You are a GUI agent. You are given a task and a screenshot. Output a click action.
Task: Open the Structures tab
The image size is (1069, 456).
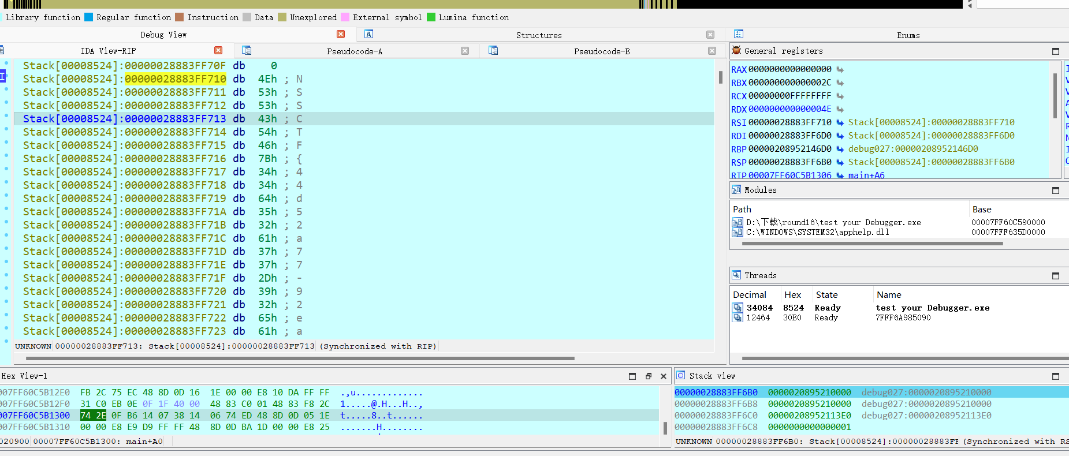[539, 35]
